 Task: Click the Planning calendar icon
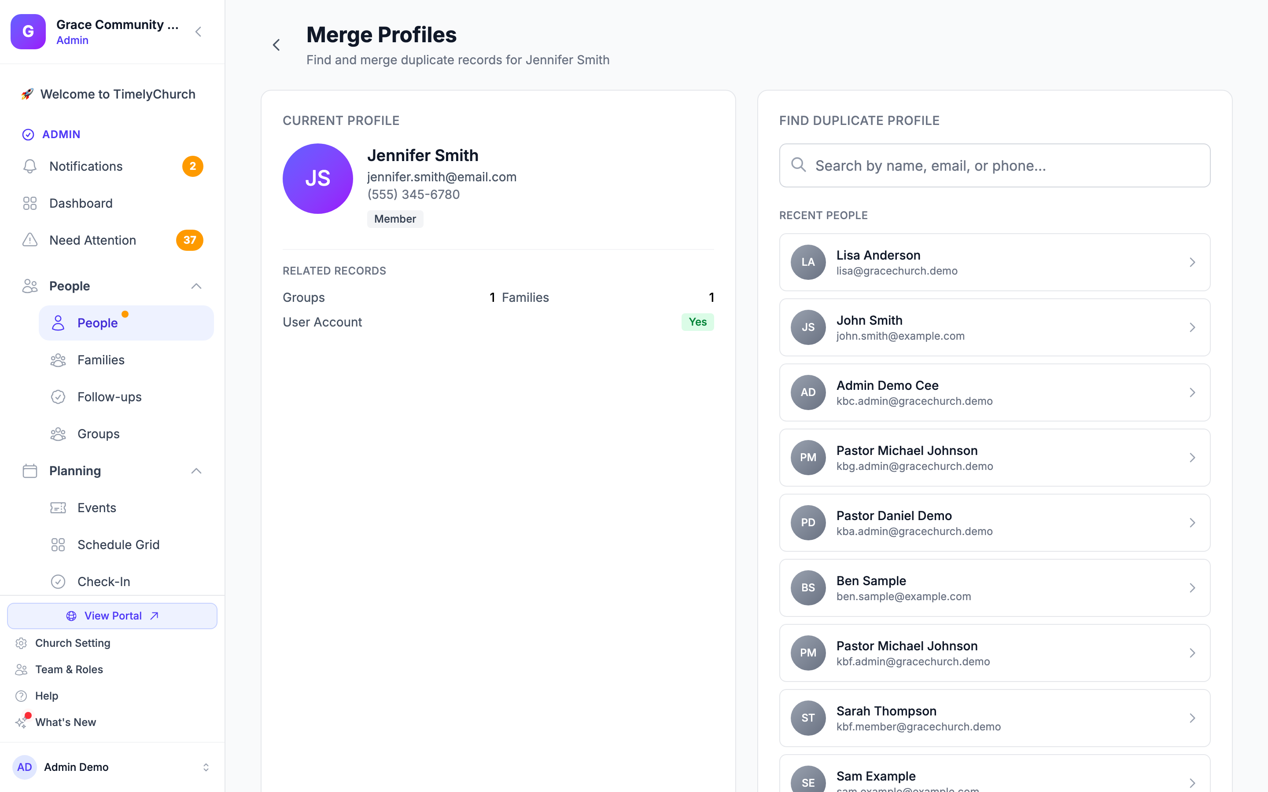(x=30, y=471)
